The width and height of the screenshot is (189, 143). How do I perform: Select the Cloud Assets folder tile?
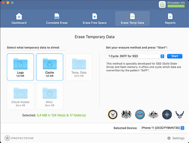click(20, 96)
